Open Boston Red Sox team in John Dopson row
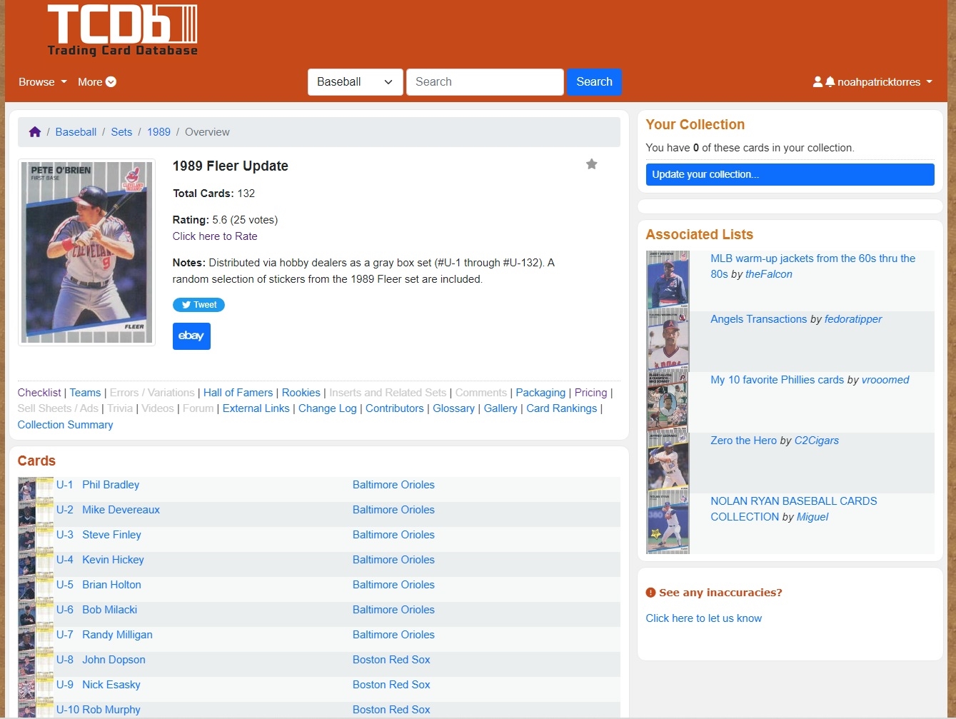Screen dimensions: 956x719 tap(391, 660)
